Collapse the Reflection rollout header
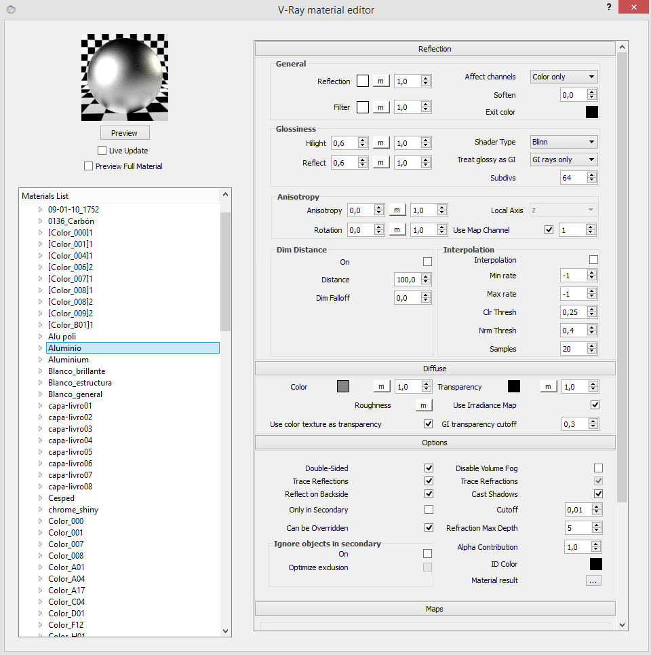This screenshot has width=651, height=655. [435, 49]
